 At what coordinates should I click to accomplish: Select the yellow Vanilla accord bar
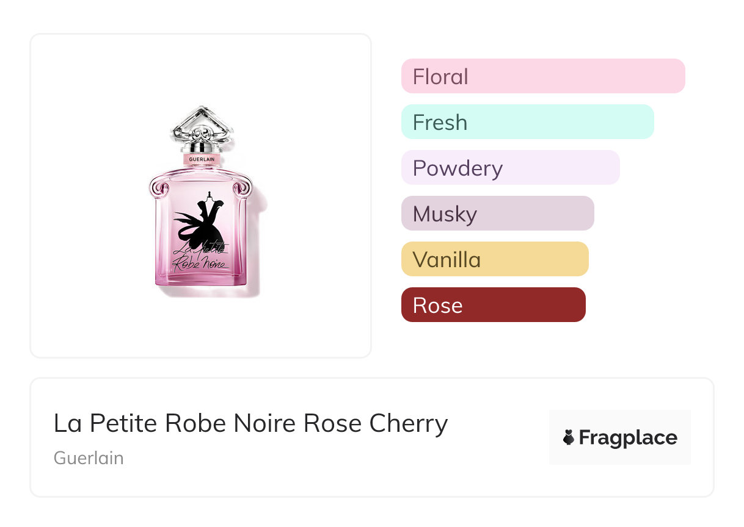(x=495, y=259)
